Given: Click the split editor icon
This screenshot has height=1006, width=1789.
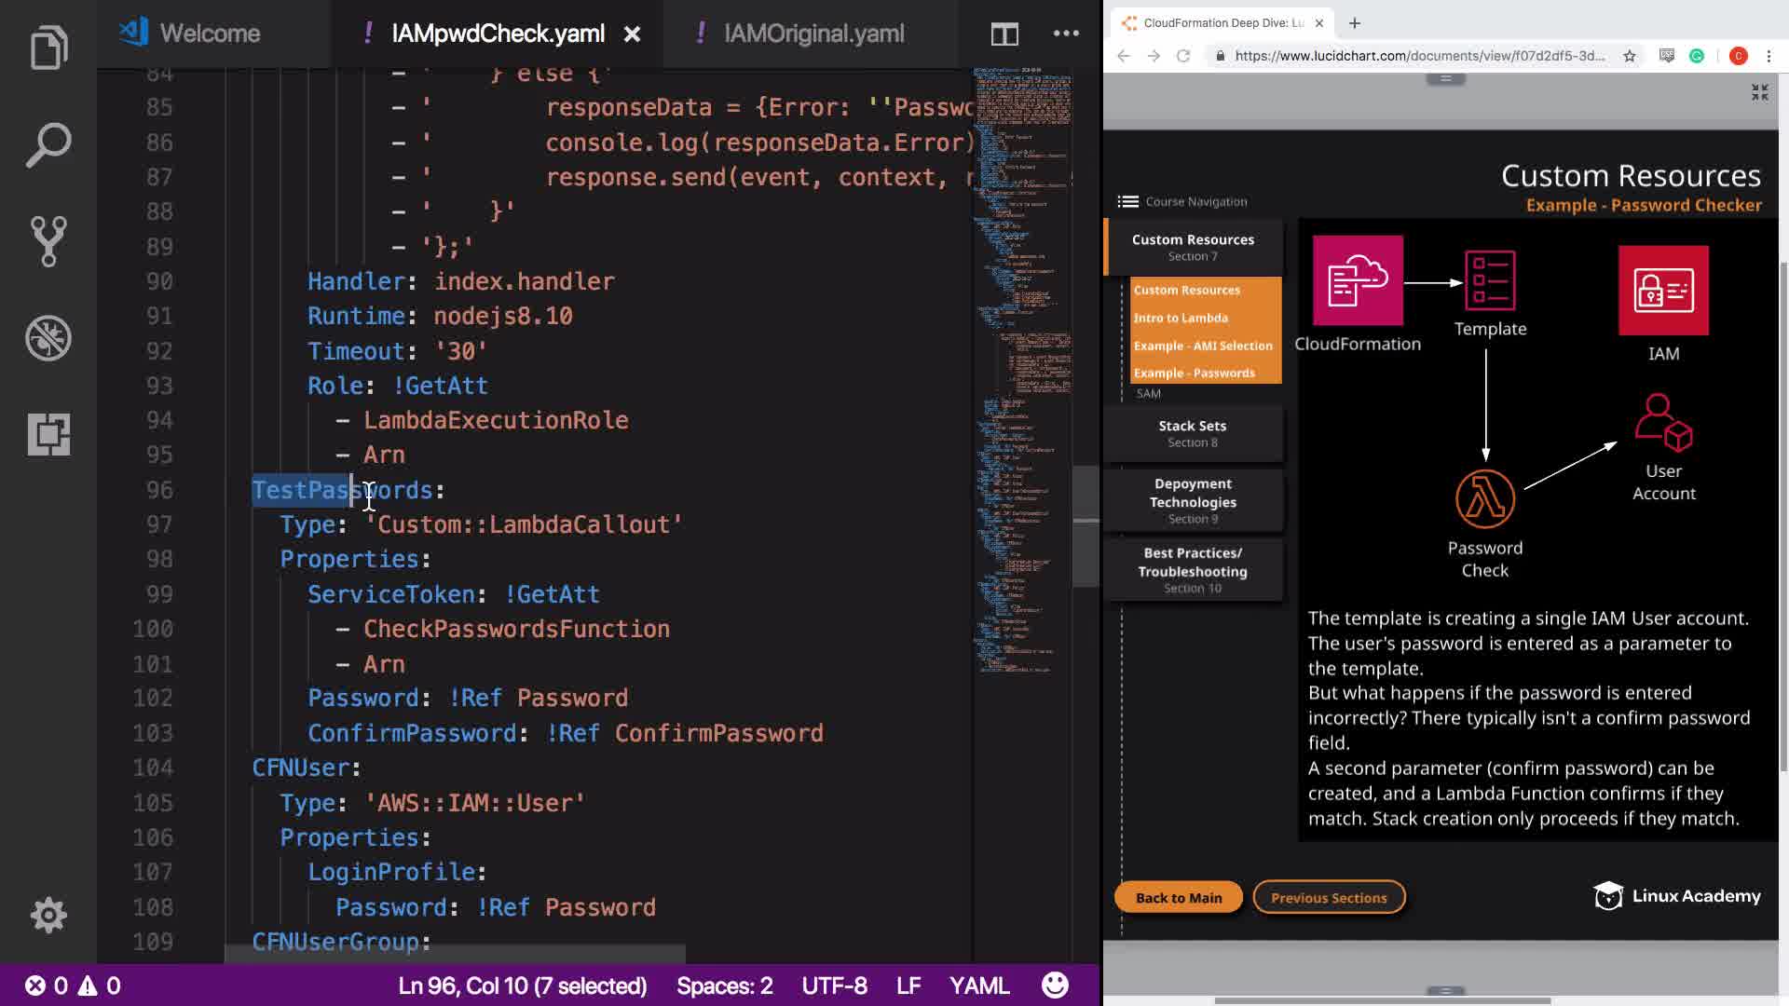Looking at the screenshot, I should (x=1004, y=34).
